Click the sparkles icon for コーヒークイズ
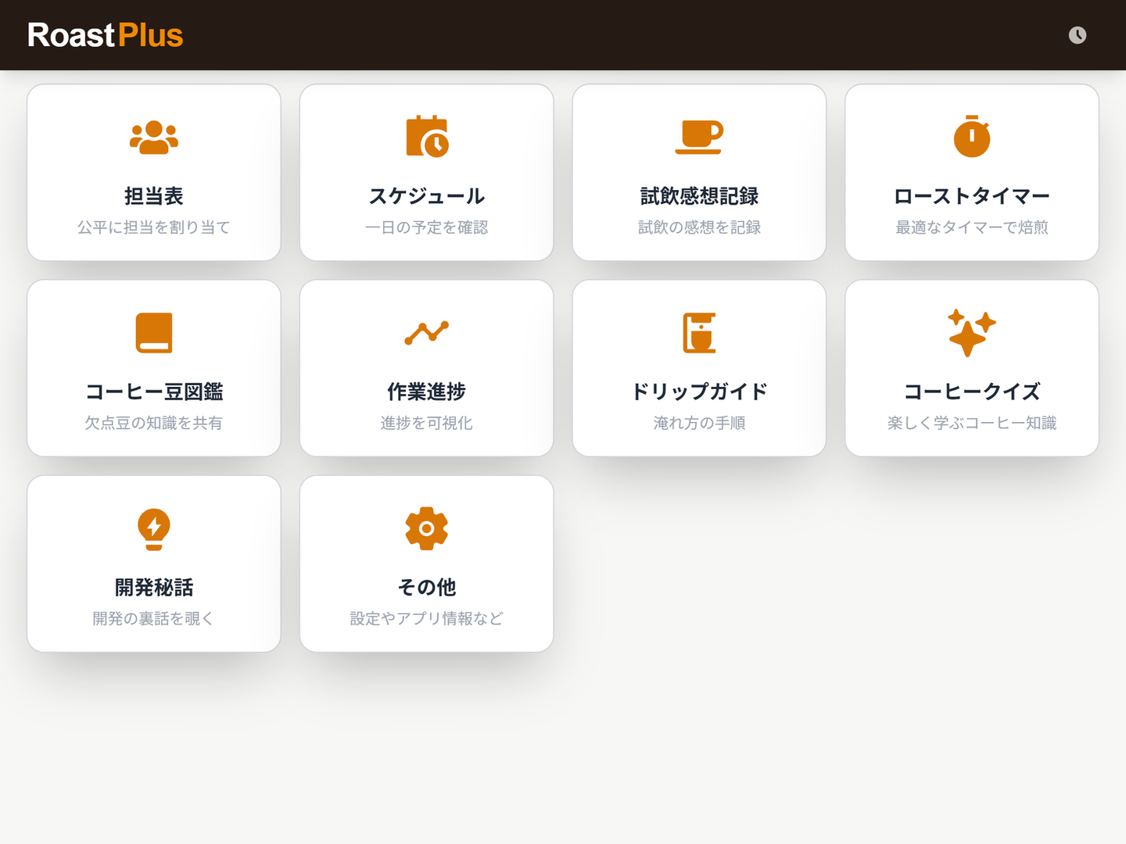 (972, 333)
